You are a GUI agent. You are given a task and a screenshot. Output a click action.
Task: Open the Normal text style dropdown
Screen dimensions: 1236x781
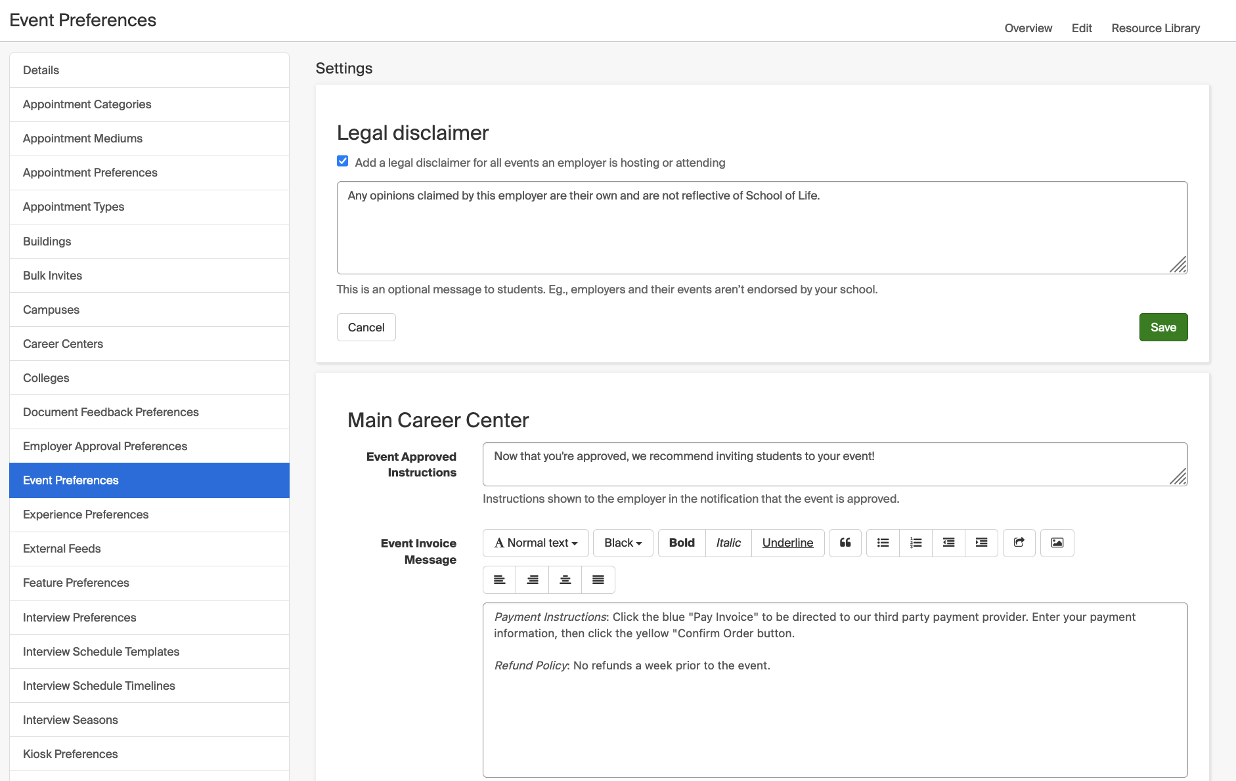536,543
